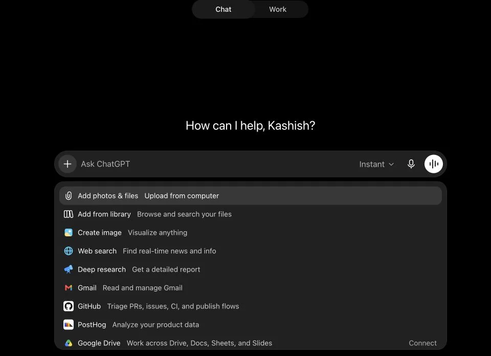Click 'Analyze your product data' text

click(x=155, y=325)
